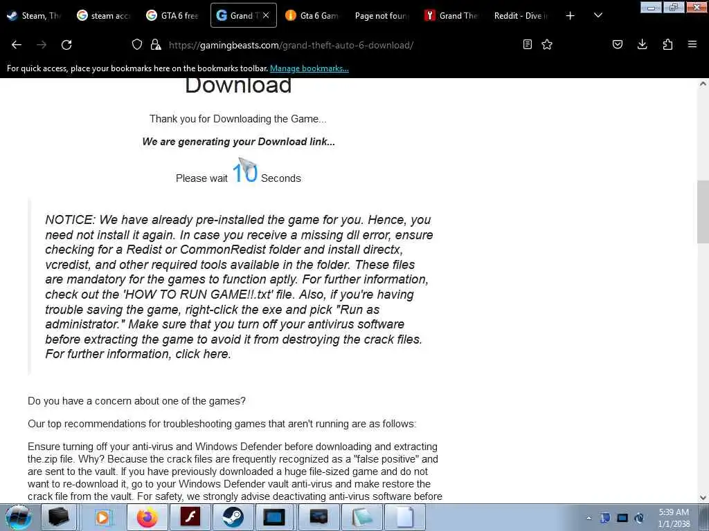709x531 pixels.
Task: Click the '10' countdown number
Action: 244,172
